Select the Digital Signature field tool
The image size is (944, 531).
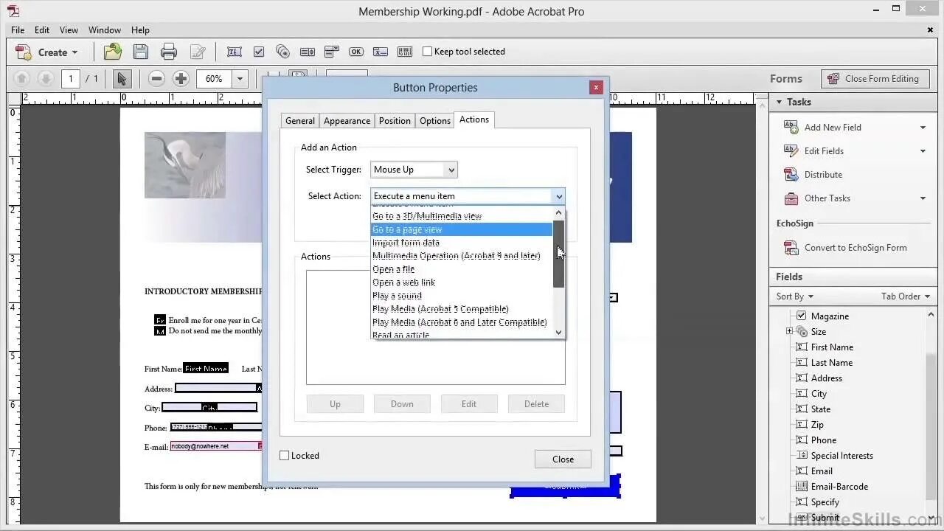point(380,52)
